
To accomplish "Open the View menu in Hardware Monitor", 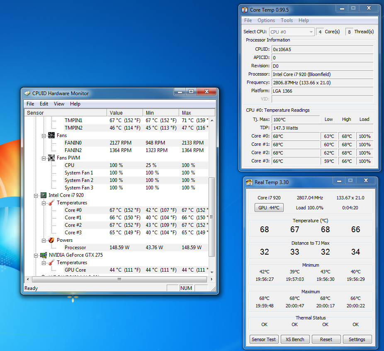I will tap(59, 104).
